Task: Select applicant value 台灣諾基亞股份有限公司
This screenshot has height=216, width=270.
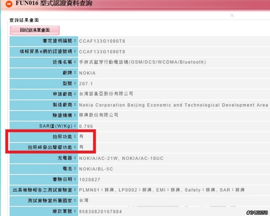Action: pyautogui.click(x=106, y=94)
